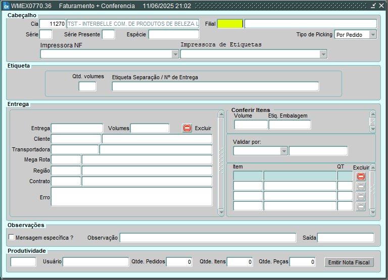The height and width of the screenshot is (280, 388).
Task: Focus the Série Presente field
Action: 109,34
